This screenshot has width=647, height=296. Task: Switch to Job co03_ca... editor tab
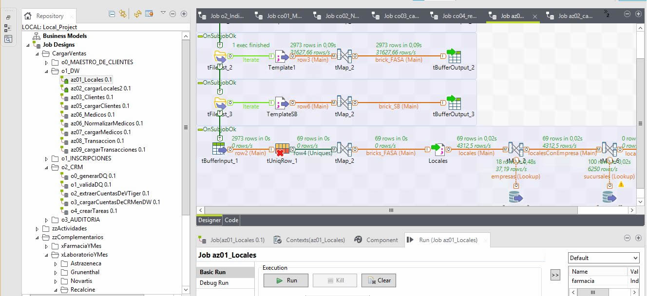[397, 16]
